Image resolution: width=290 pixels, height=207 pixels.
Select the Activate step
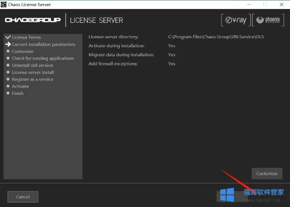tap(20, 86)
